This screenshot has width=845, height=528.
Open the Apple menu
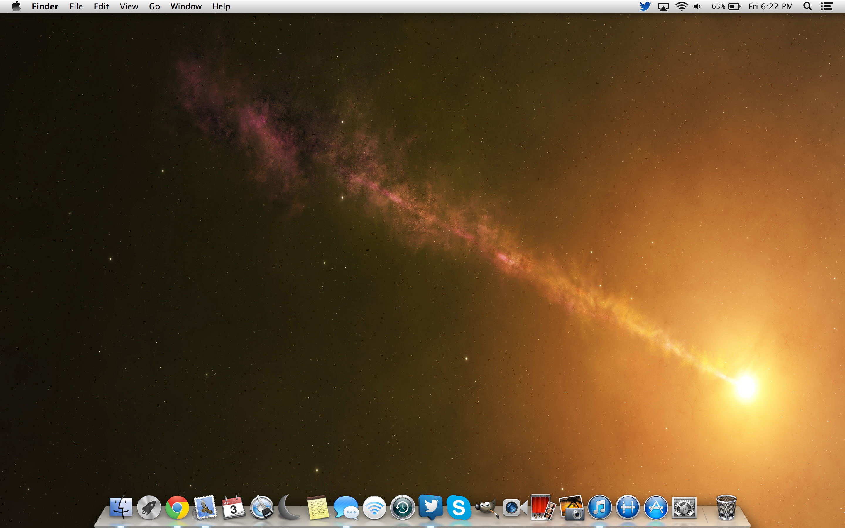(x=16, y=6)
